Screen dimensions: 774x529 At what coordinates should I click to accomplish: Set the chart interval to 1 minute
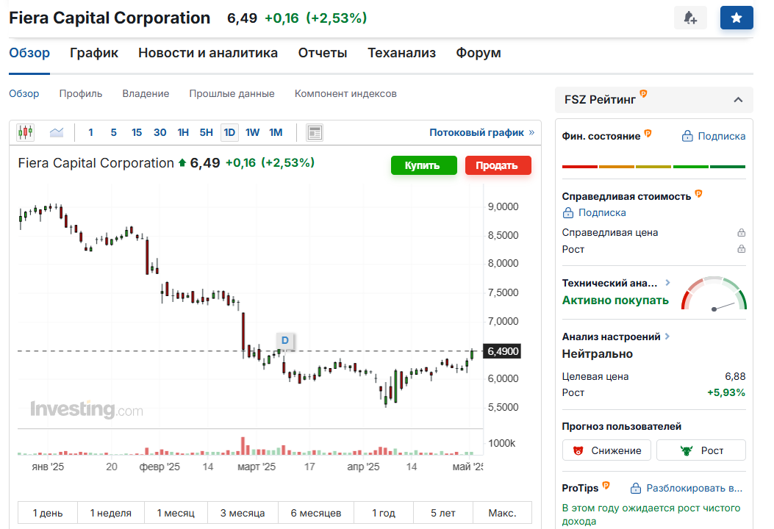[91, 132]
